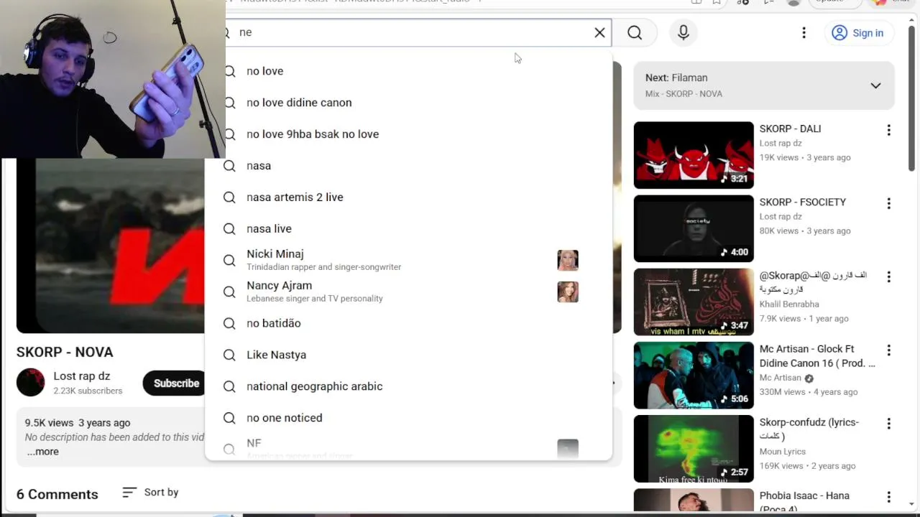Viewport: 920px width, 517px height.
Task: Open the SKORP - DALI video thumbnail
Action: pos(694,155)
